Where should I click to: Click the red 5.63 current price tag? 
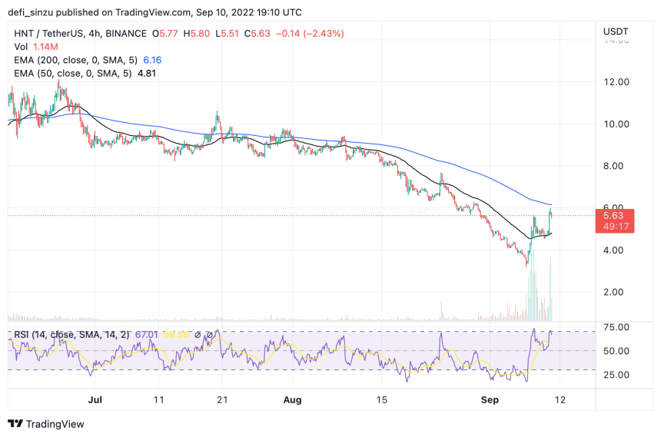point(616,216)
